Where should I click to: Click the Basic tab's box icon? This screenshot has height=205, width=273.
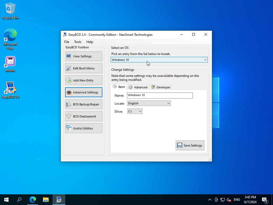pyautogui.click(x=115, y=86)
